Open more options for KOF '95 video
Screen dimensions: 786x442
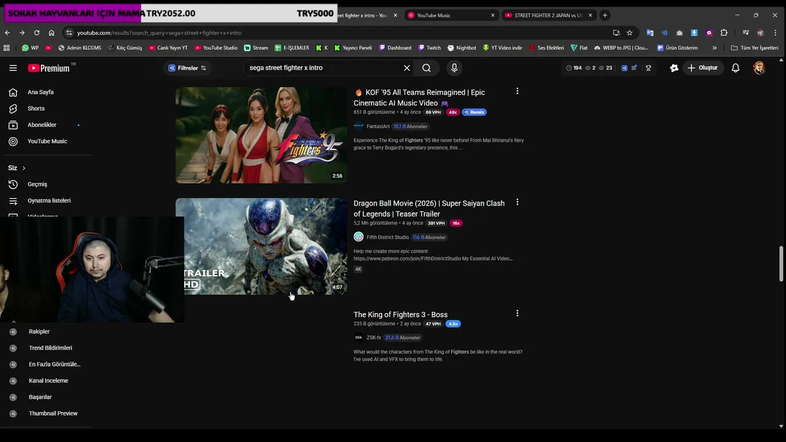coord(517,91)
